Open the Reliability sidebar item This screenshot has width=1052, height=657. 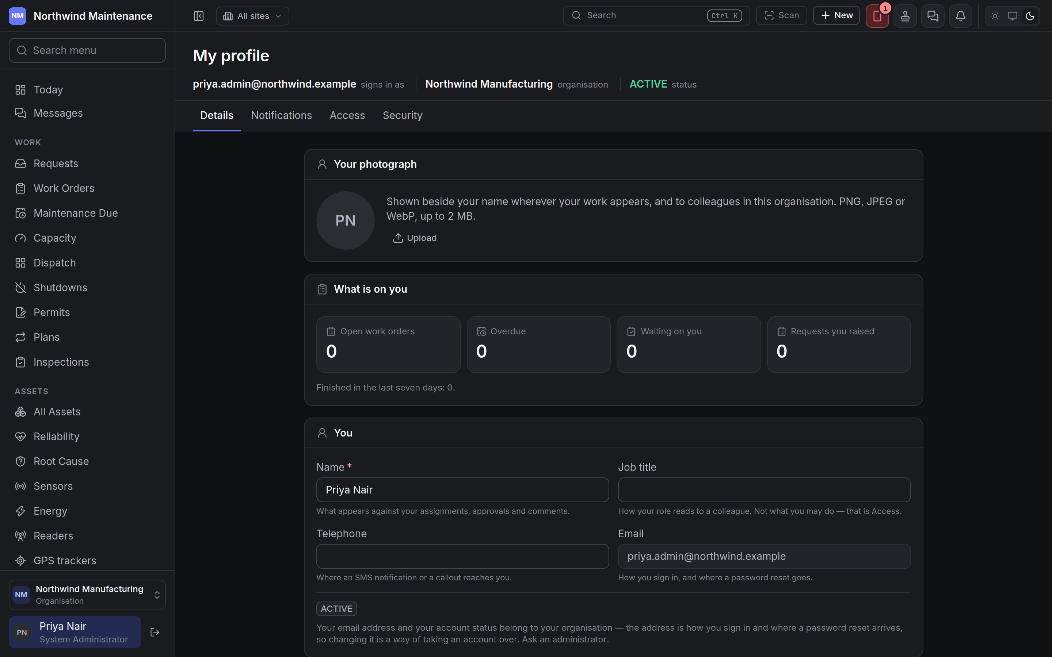pos(87,436)
